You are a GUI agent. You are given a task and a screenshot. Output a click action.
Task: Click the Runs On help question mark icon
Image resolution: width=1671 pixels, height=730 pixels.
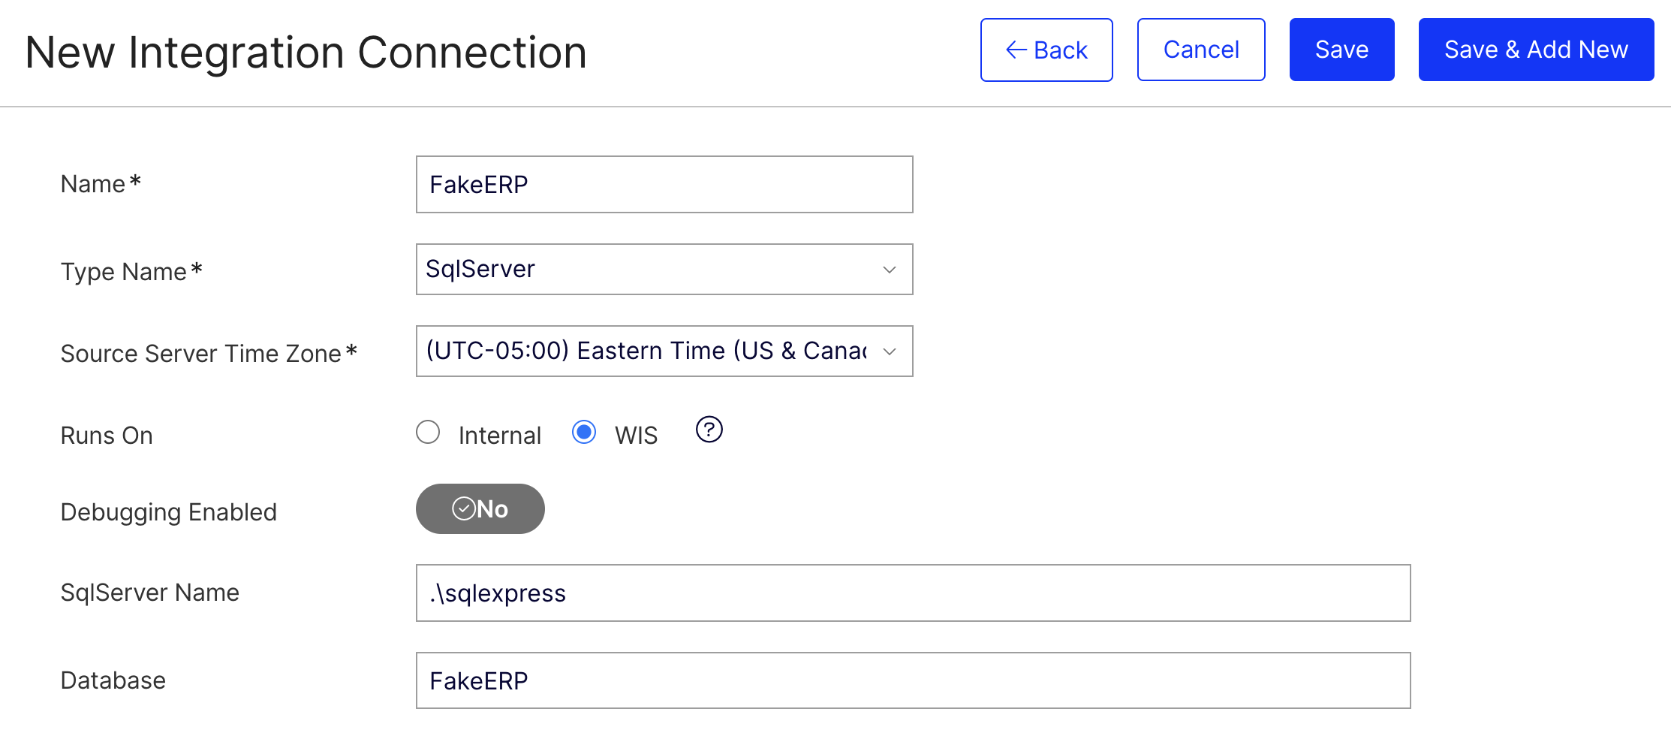click(x=709, y=430)
